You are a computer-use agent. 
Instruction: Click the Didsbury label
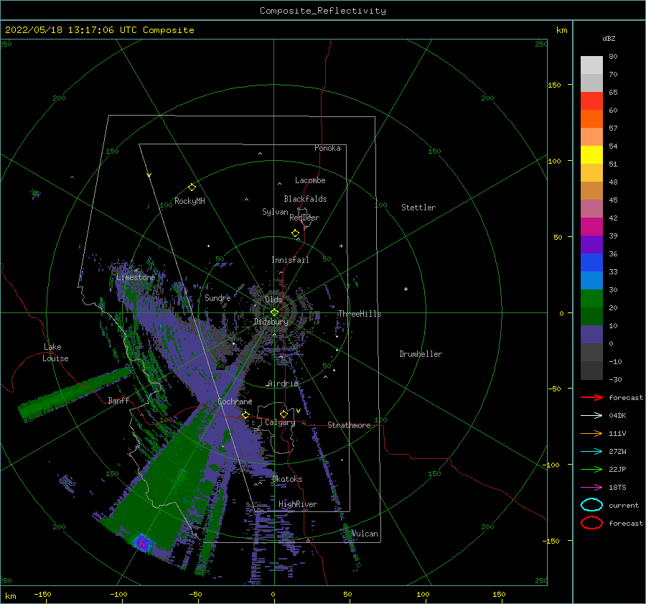pos(271,322)
